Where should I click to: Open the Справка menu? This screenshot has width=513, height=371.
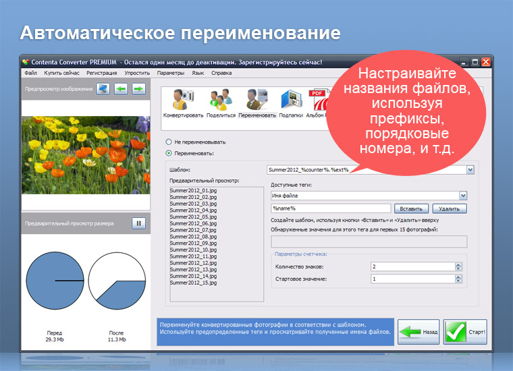pos(221,73)
